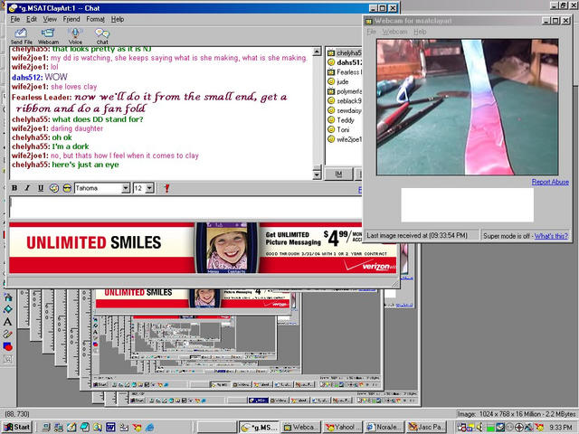Start the Webcam from chat toolbar
The height and width of the screenshot is (434, 579).
(x=48, y=36)
